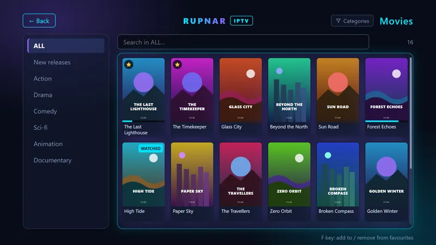Toggle favourite star on The Timekeeper

(178, 65)
